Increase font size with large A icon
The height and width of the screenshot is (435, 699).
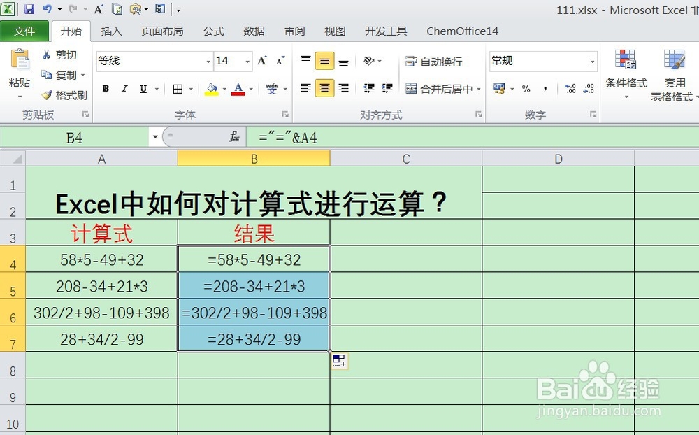(x=263, y=61)
